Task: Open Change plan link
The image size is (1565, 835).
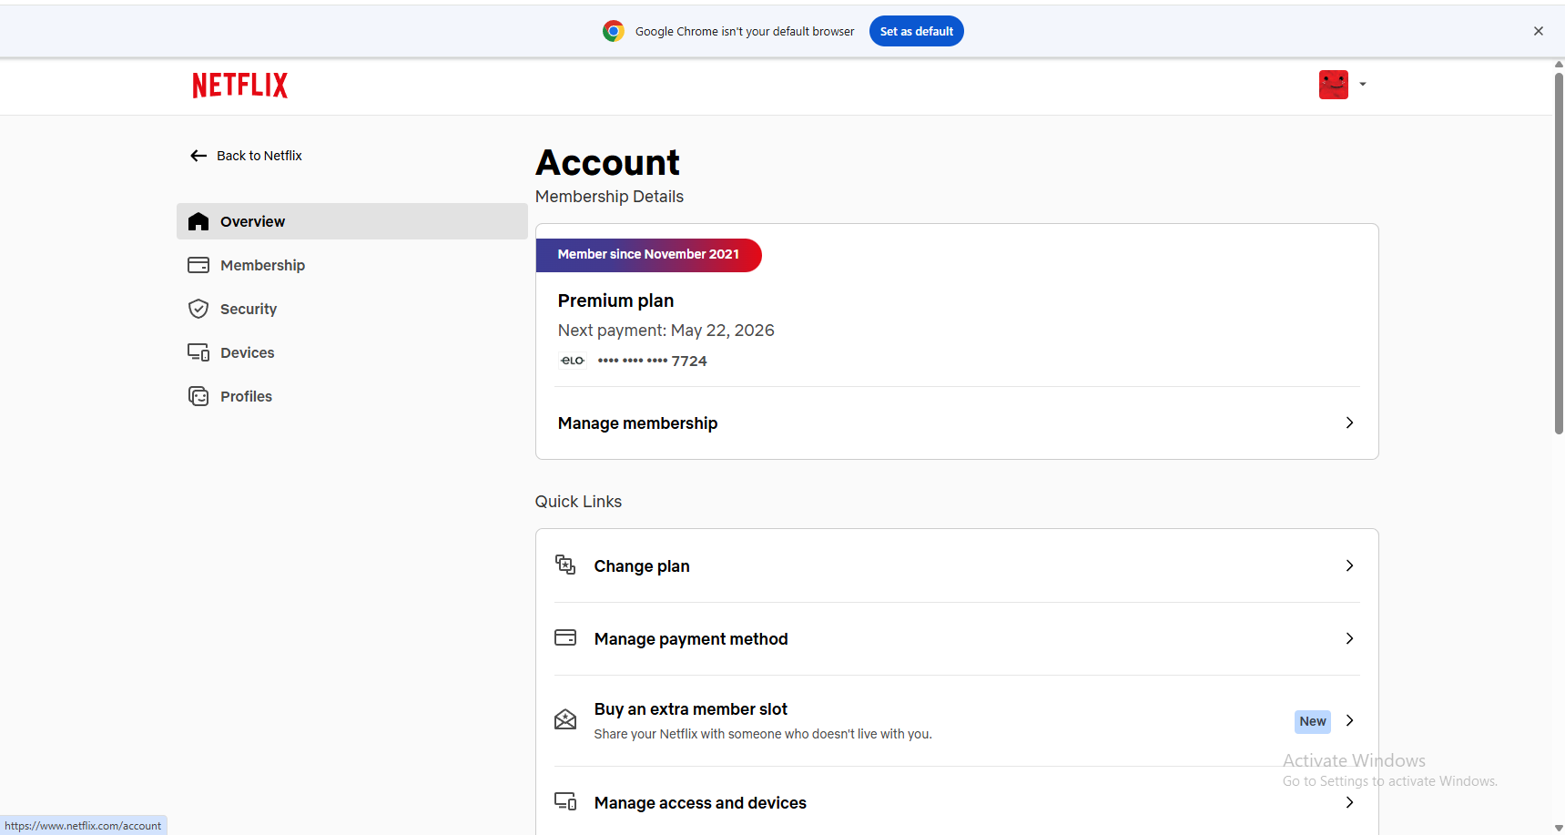Action: coord(957,565)
